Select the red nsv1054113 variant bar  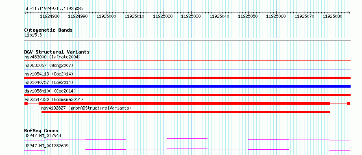point(187,78)
